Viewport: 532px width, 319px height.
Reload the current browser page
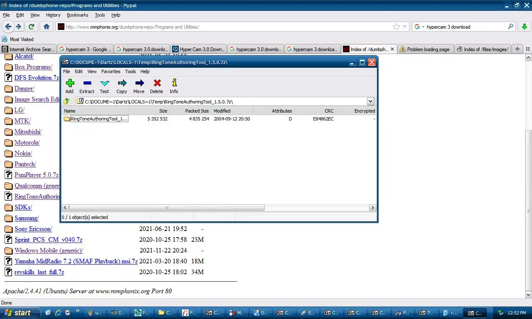point(31,27)
